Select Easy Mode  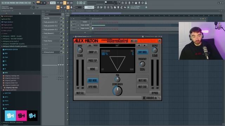click(92, 80)
